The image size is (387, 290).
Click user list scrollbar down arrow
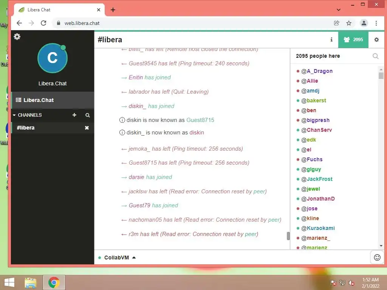coord(381,246)
